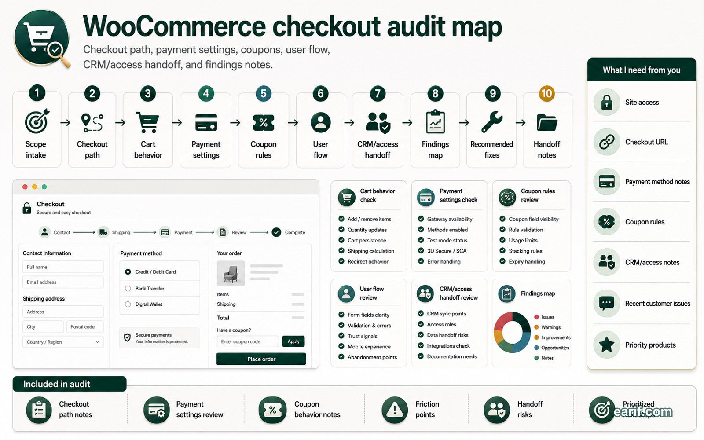Screen dimensions: 704x440
Task: Select Credit / Debit Card radio button
Action: tap(128, 272)
